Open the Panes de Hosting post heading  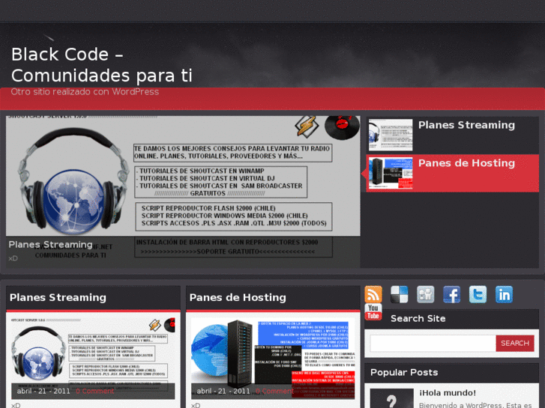pos(238,298)
